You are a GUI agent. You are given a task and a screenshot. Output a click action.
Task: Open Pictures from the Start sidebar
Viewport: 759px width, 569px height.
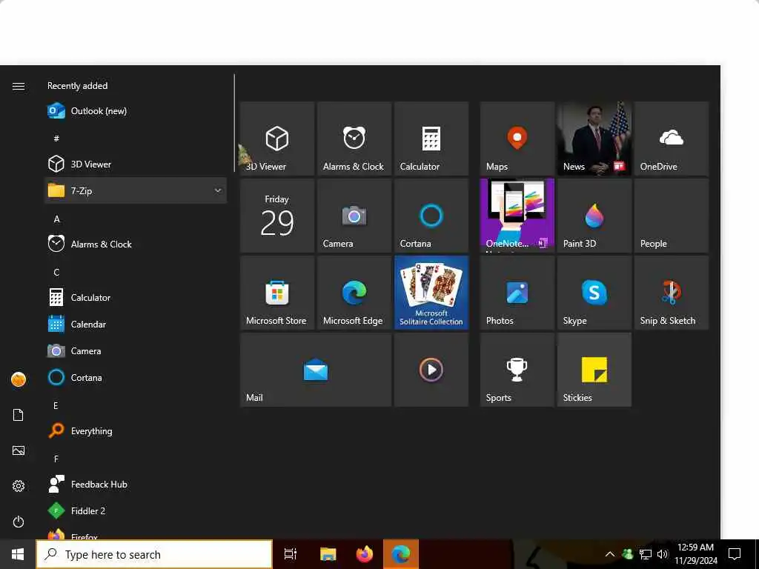click(x=19, y=450)
